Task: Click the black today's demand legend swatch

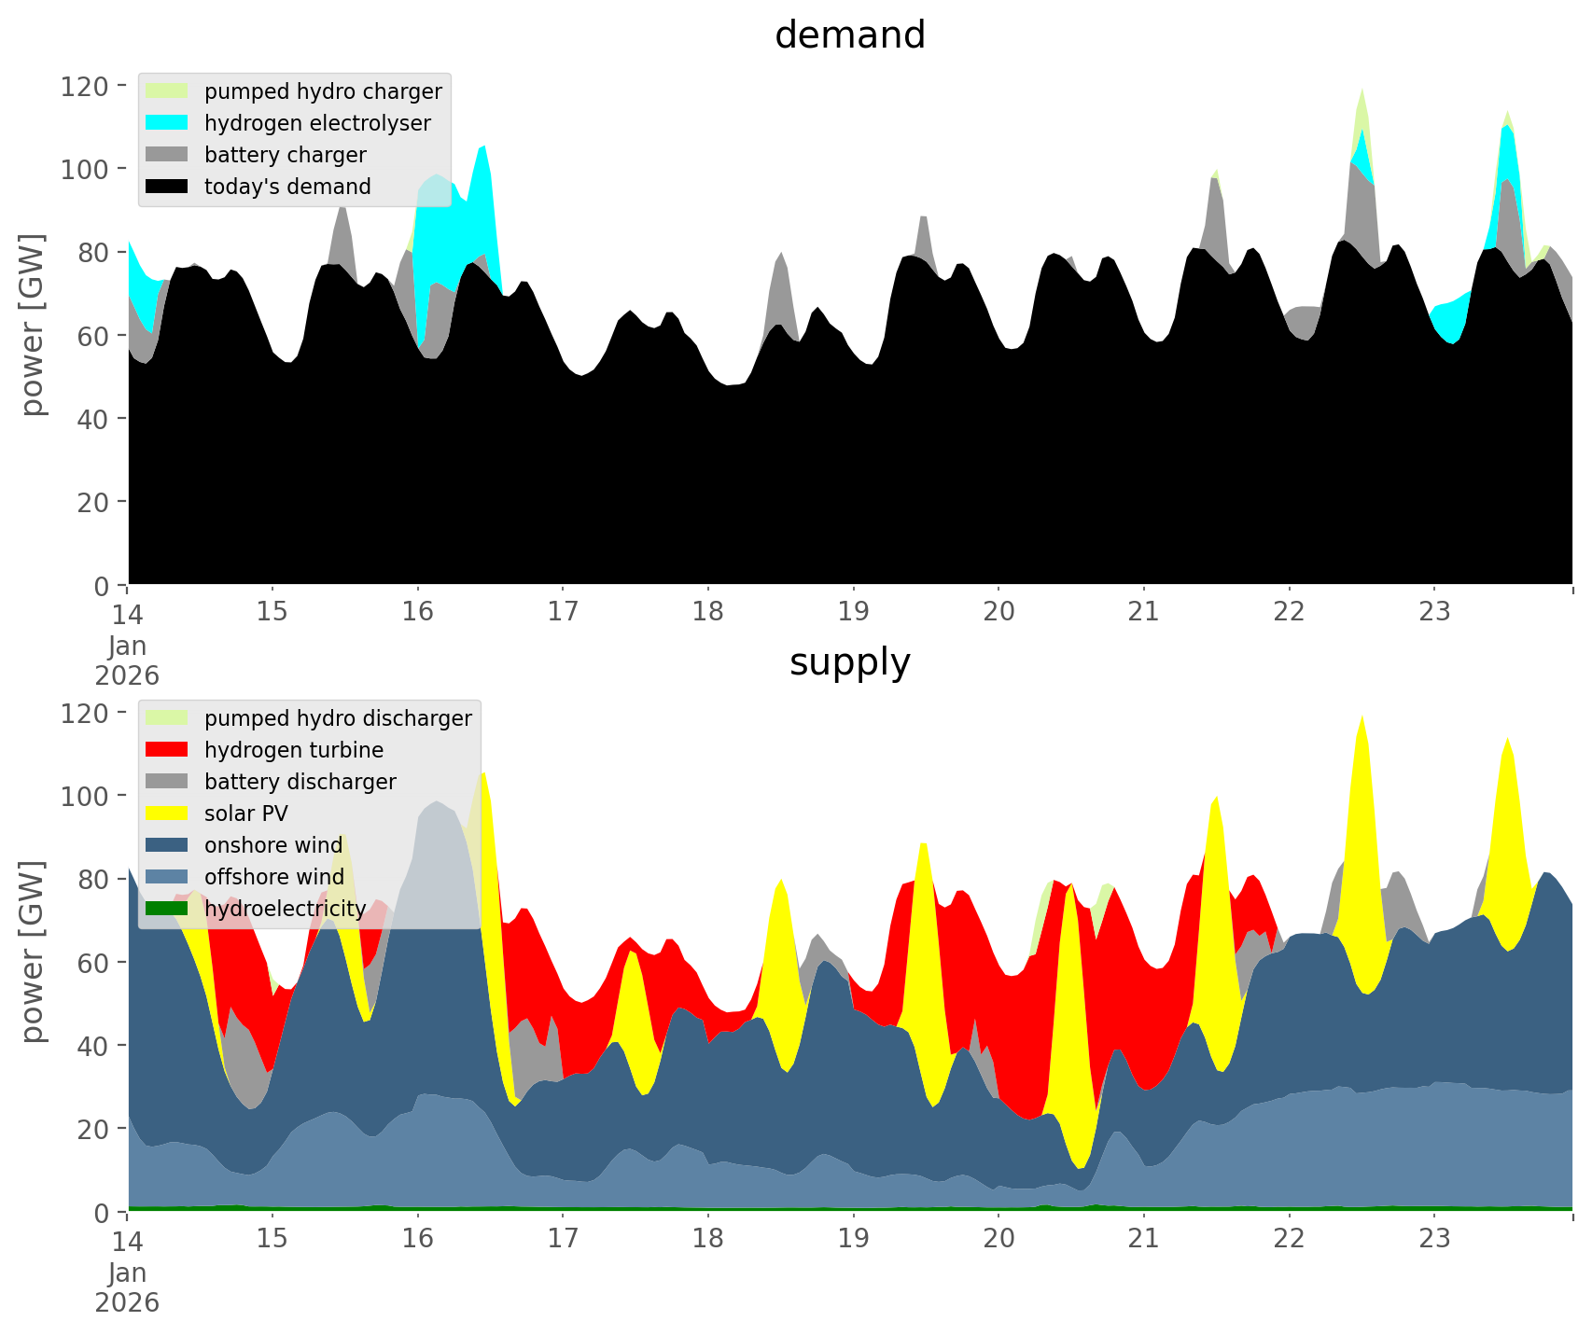Action: tap(167, 187)
